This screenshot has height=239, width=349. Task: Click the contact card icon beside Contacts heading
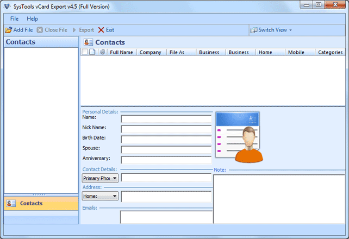click(89, 42)
